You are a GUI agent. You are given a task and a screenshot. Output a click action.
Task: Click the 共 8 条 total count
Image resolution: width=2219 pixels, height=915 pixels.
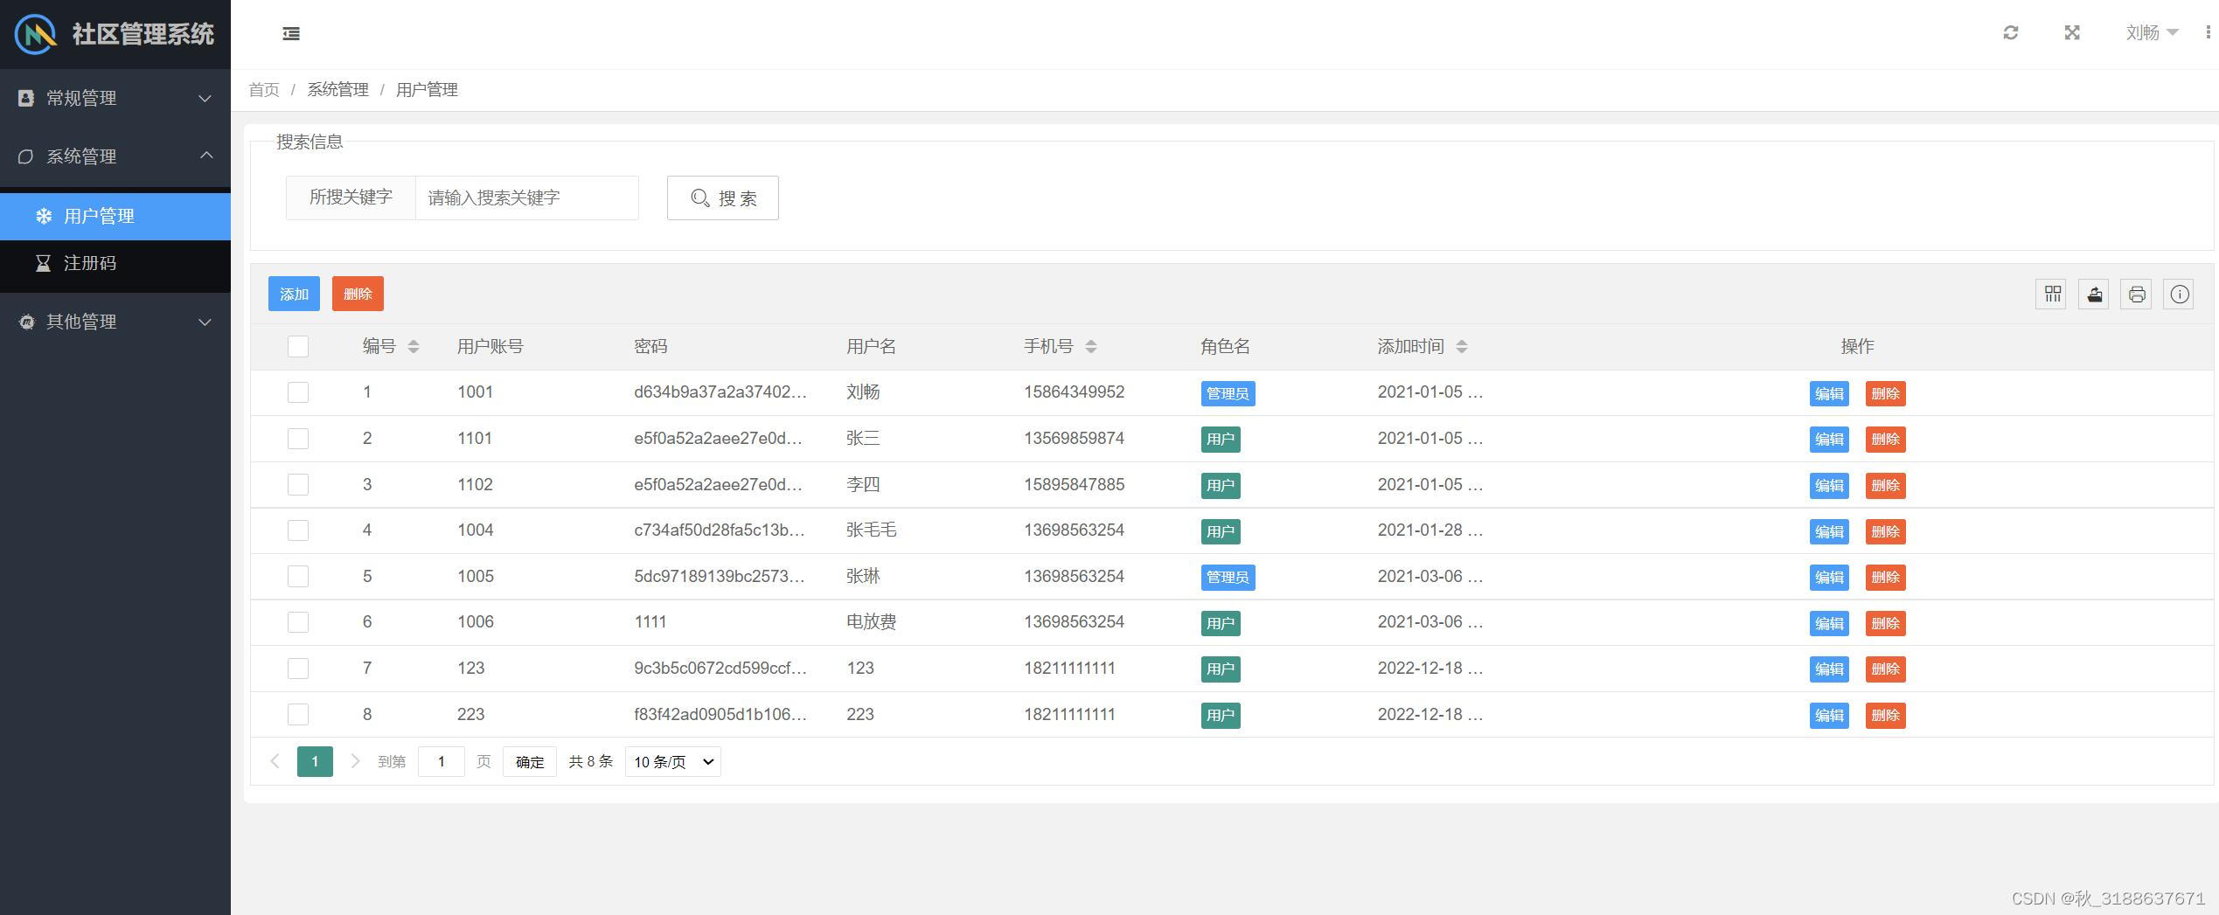tap(591, 762)
